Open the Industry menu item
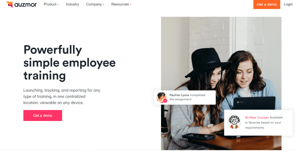The height and width of the screenshot is (151, 296). click(x=73, y=4)
